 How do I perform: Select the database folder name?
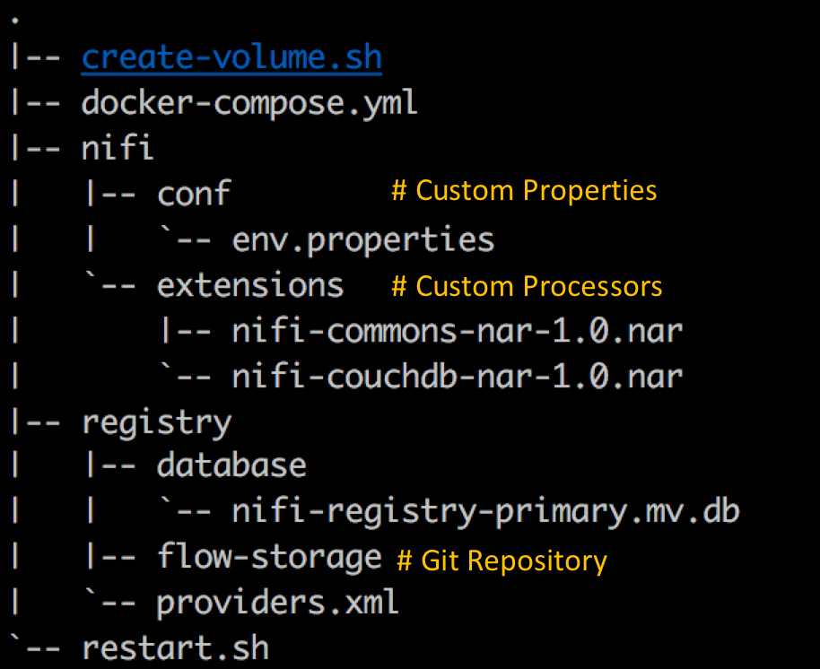(x=231, y=465)
